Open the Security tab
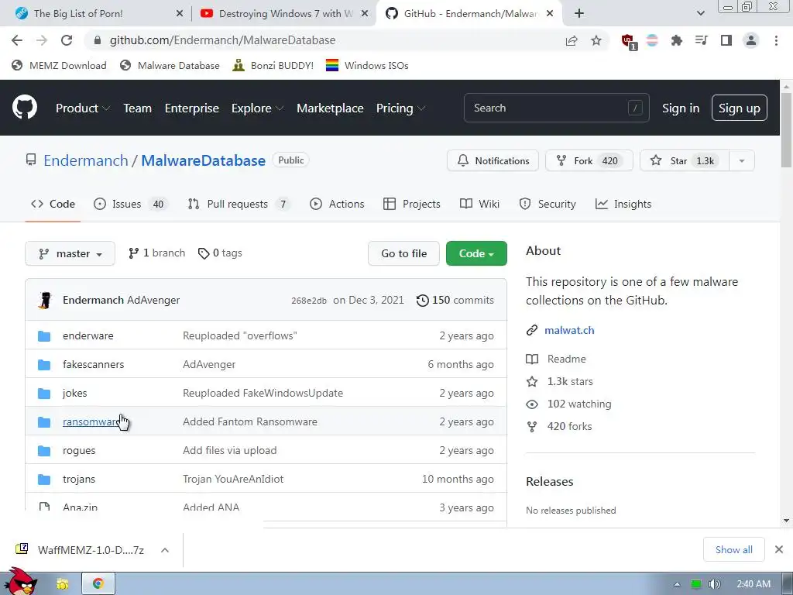The width and height of the screenshot is (793, 595). (x=548, y=204)
